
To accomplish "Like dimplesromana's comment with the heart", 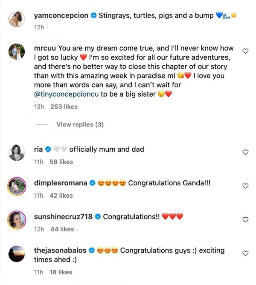I will click(245, 186).
